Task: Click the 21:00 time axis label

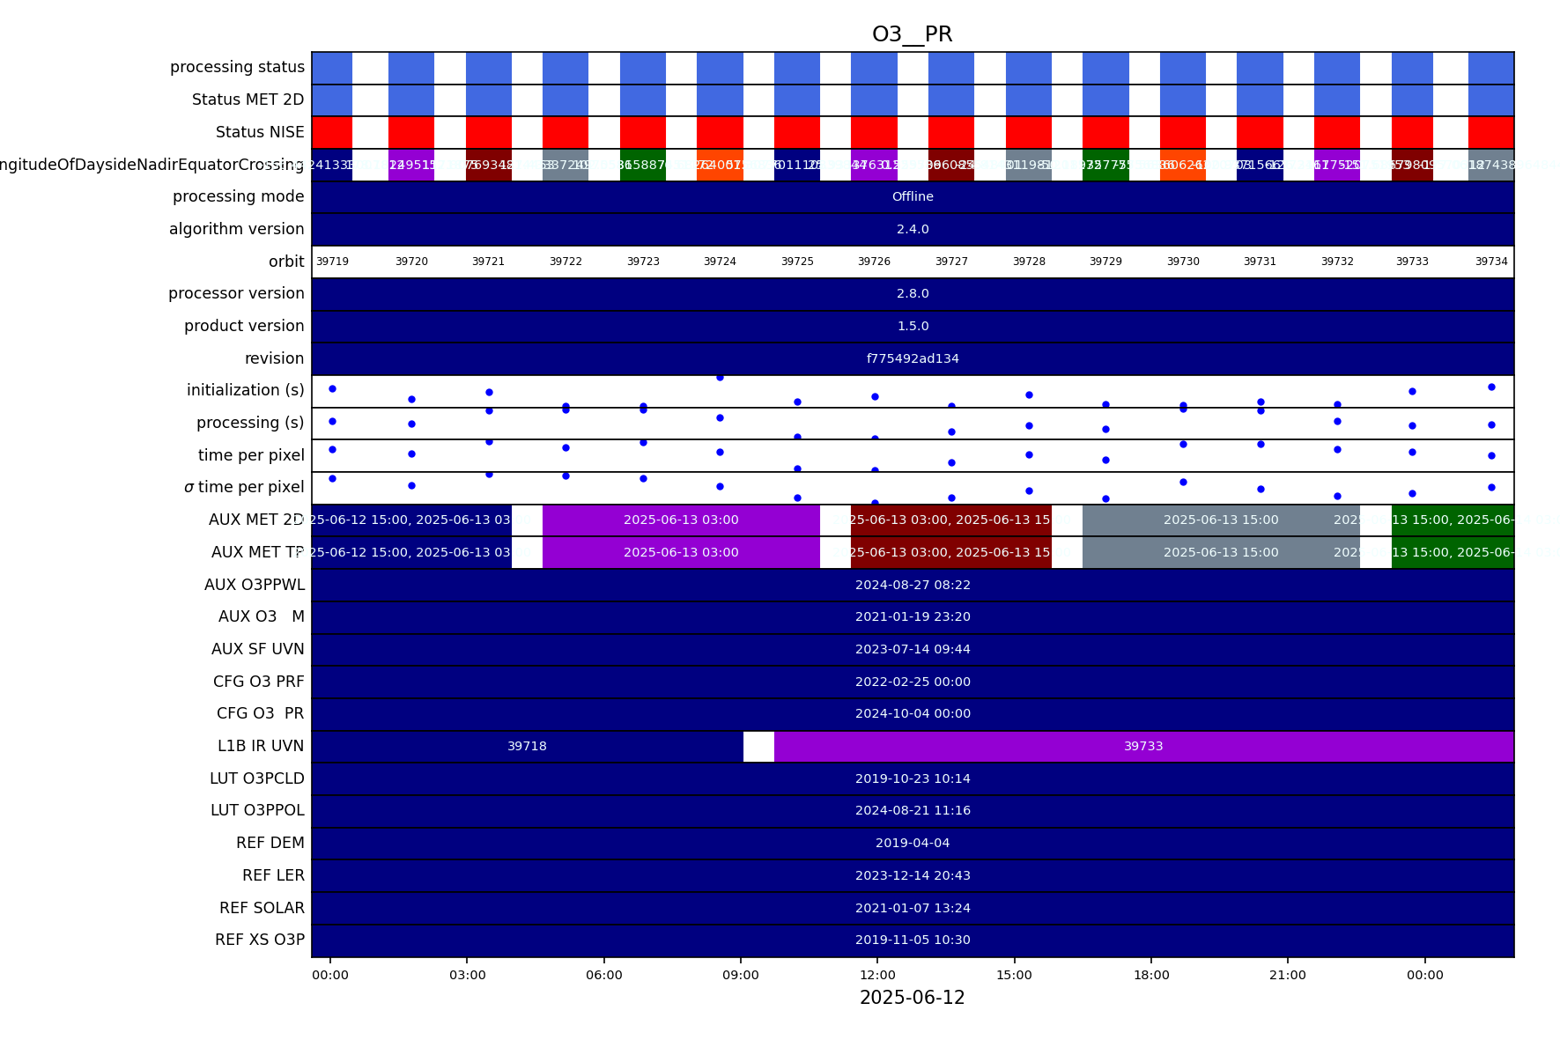Action: (x=1288, y=975)
